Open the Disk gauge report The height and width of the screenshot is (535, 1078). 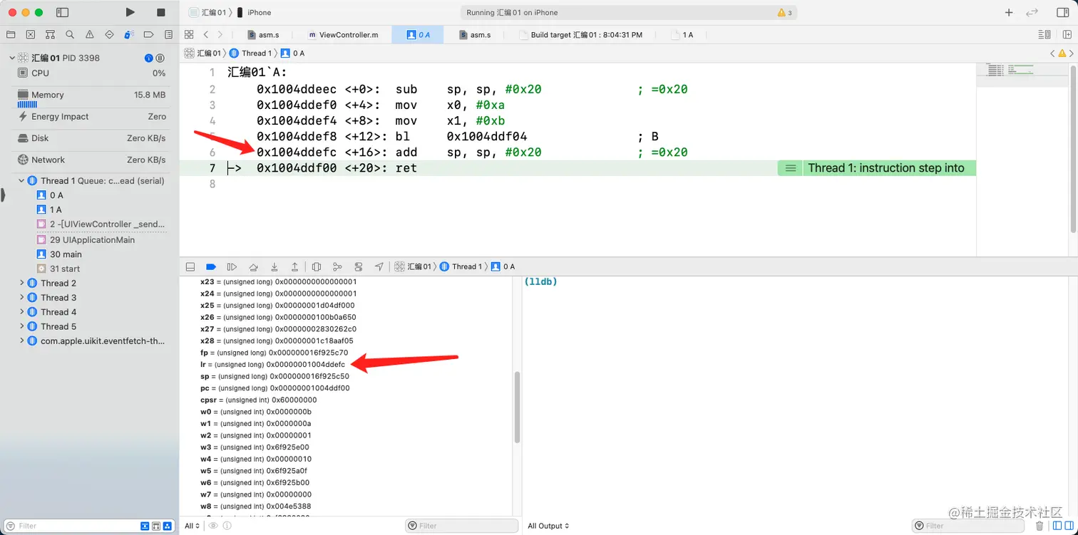[x=90, y=138]
